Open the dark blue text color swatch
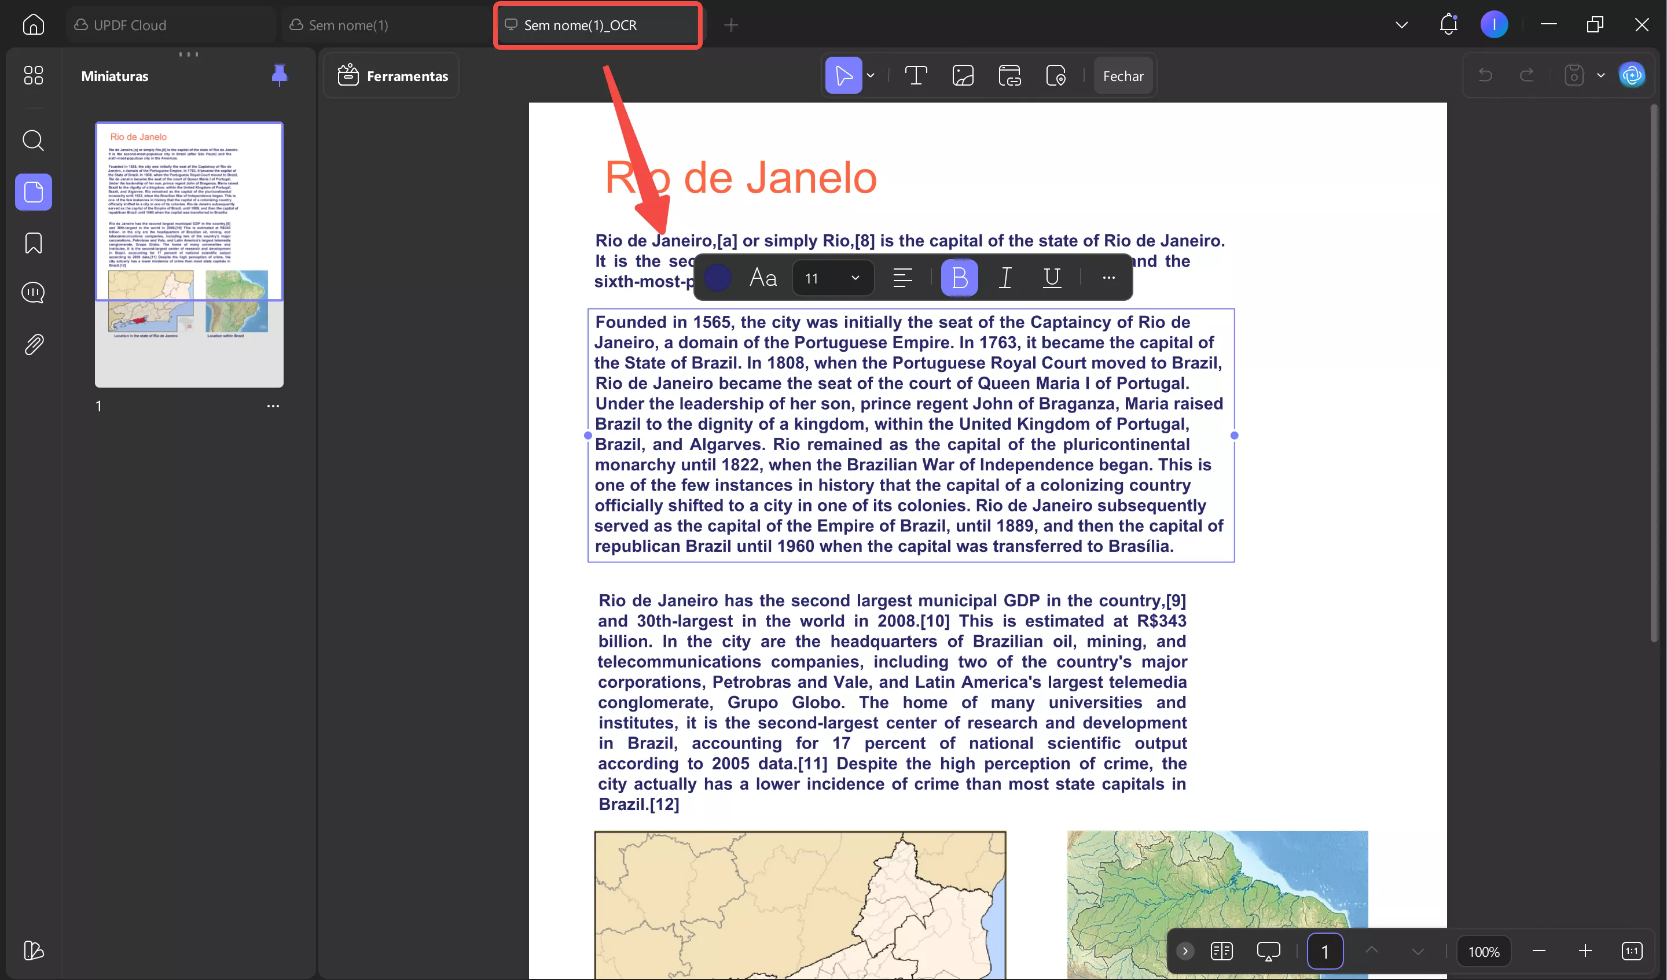 coord(717,278)
